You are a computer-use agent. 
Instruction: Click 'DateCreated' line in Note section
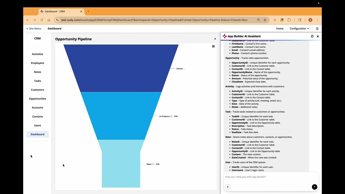(x=254, y=158)
